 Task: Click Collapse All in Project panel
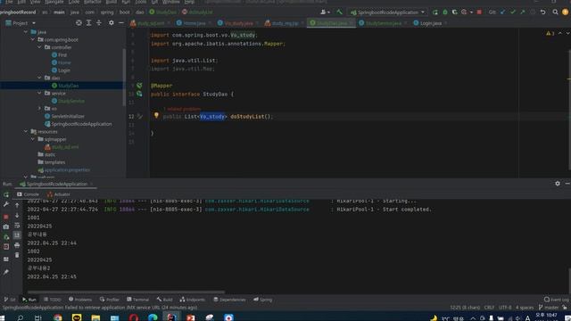[99, 23]
